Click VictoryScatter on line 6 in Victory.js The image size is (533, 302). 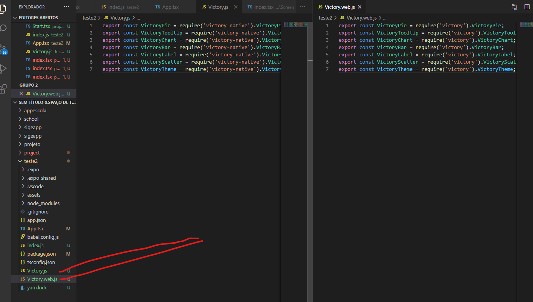(161, 62)
